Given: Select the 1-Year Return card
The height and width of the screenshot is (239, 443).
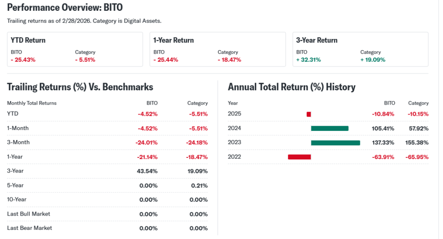Looking at the screenshot, I should [x=218, y=49].
